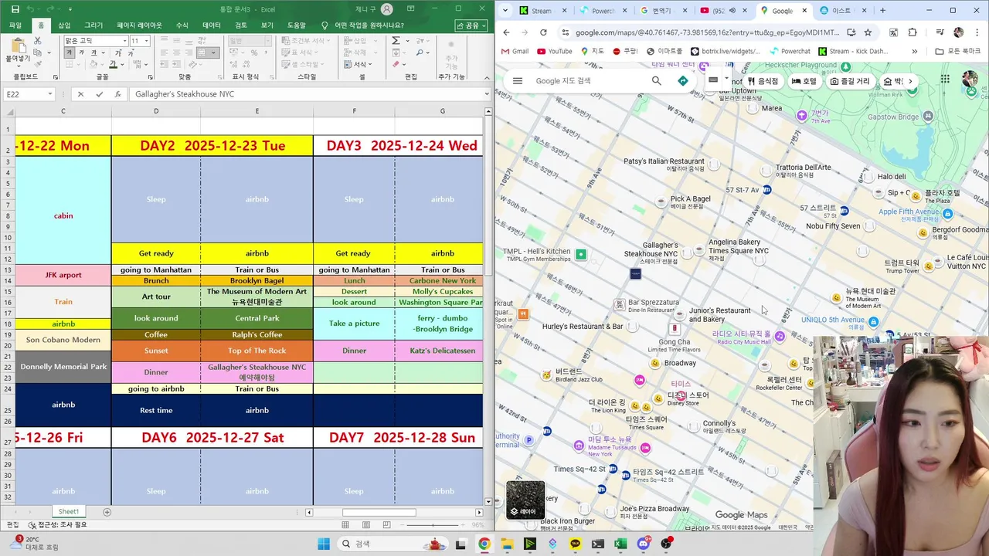Switch to the Insert ribbon tab

(x=64, y=25)
